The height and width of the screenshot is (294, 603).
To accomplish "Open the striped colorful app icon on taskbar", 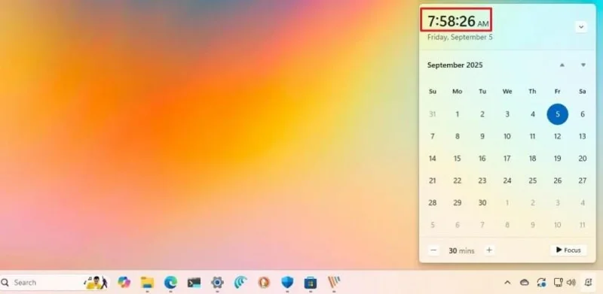I will pyautogui.click(x=333, y=283).
